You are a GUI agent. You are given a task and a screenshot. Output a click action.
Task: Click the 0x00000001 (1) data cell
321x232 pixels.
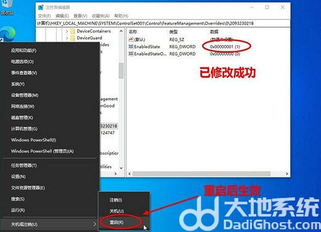coord(225,47)
